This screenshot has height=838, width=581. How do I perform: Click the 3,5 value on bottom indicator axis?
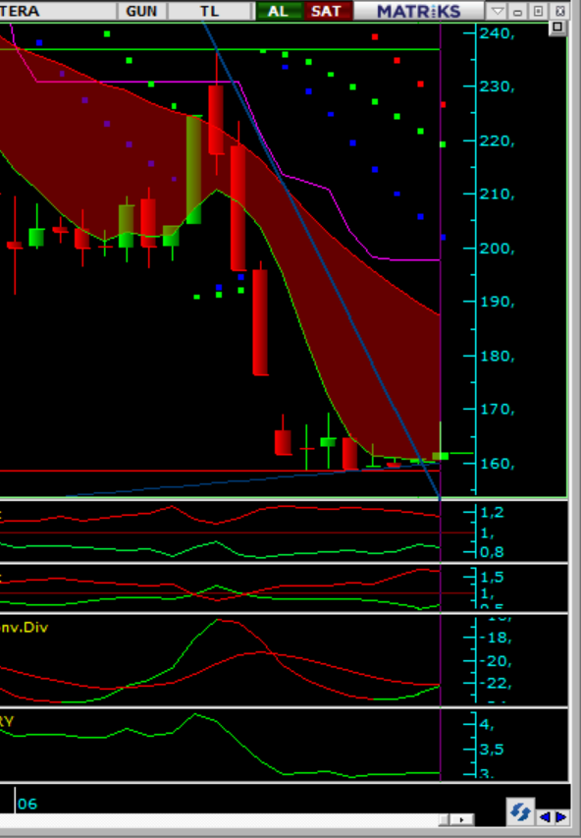point(492,750)
